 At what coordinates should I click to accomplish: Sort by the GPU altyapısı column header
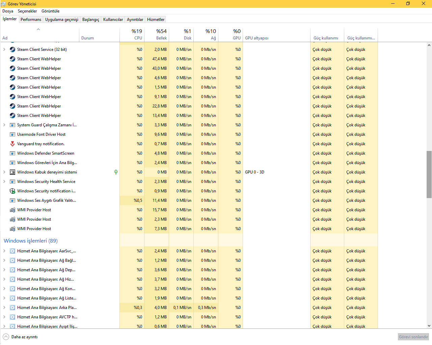(x=276, y=34)
